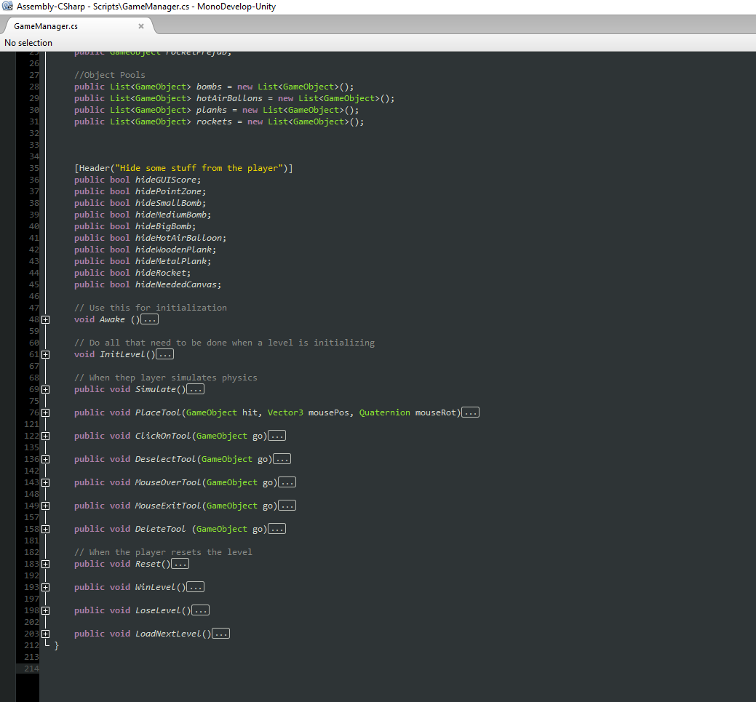Click the hideWoodenPlank variable name
Image resolution: width=756 pixels, height=702 pixels.
[174, 250]
